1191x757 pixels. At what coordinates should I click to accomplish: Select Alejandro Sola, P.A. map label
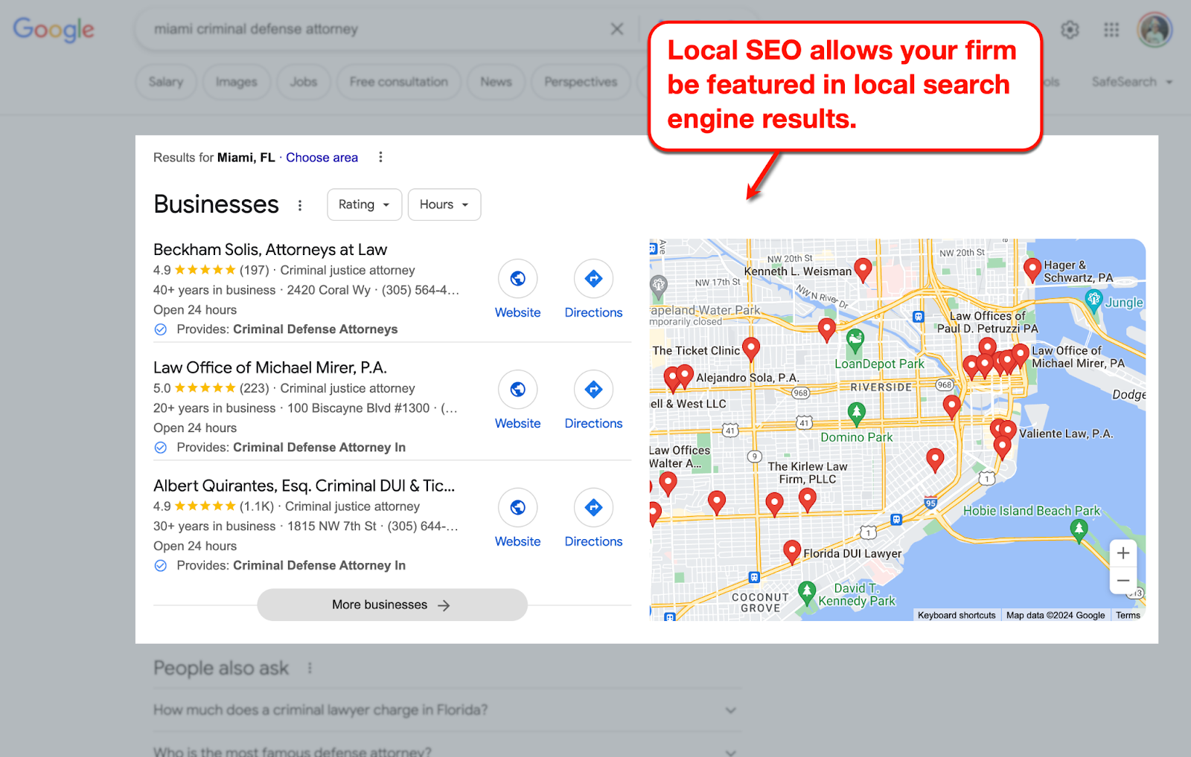pos(747,378)
